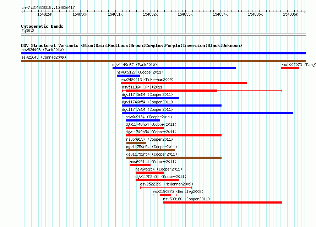Open the nsv609137 (Cooper2011) label
Screen dimensions: 316x227
149,139
